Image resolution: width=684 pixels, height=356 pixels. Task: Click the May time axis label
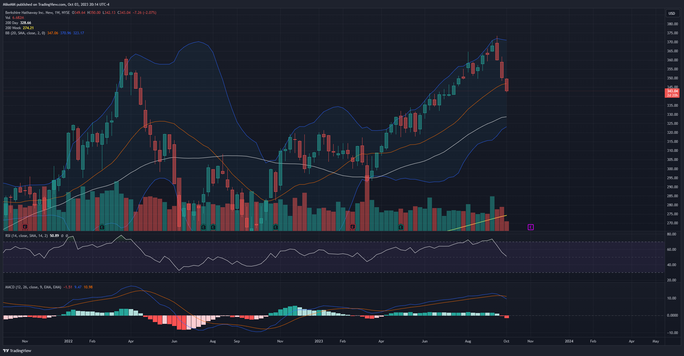656,341
